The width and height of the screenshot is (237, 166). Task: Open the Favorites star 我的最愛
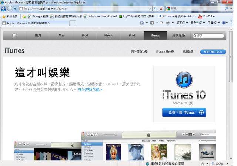coord(10,16)
